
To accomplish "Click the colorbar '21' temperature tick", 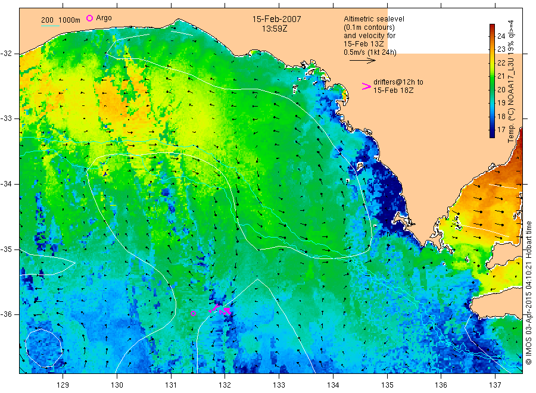I will tap(501, 76).
